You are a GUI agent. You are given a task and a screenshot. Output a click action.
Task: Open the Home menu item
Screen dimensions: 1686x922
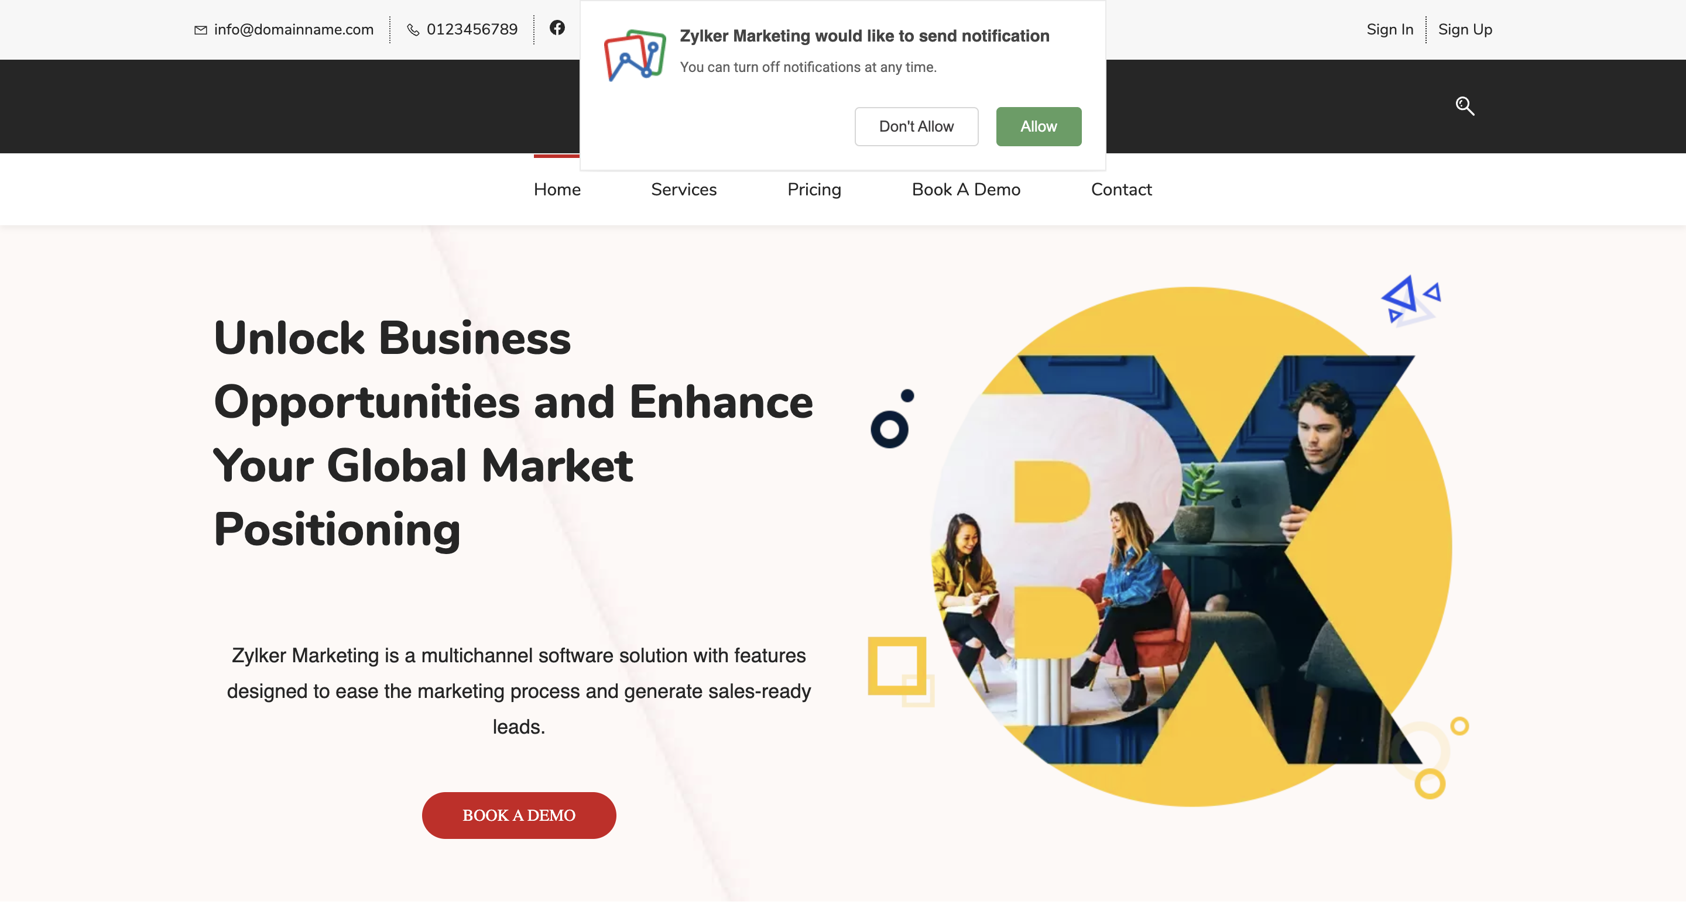coord(557,190)
